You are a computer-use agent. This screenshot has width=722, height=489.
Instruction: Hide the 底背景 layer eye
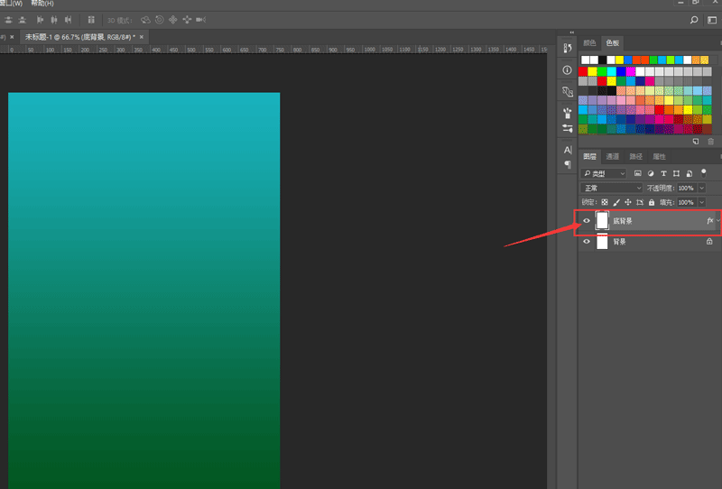coord(586,221)
